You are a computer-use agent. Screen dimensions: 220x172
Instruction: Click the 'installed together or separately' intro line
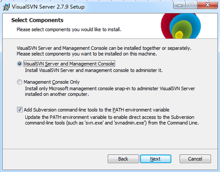click(x=105, y=48)
